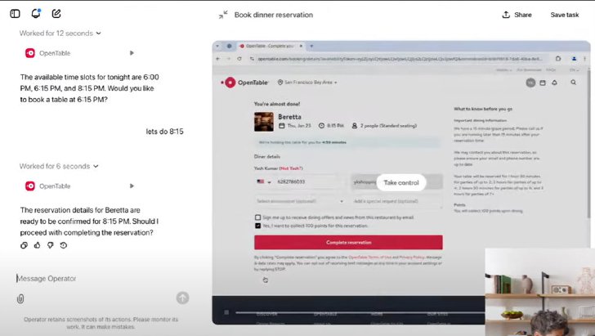
Task: Click Take control over the browser
Action: pos(401,182)
